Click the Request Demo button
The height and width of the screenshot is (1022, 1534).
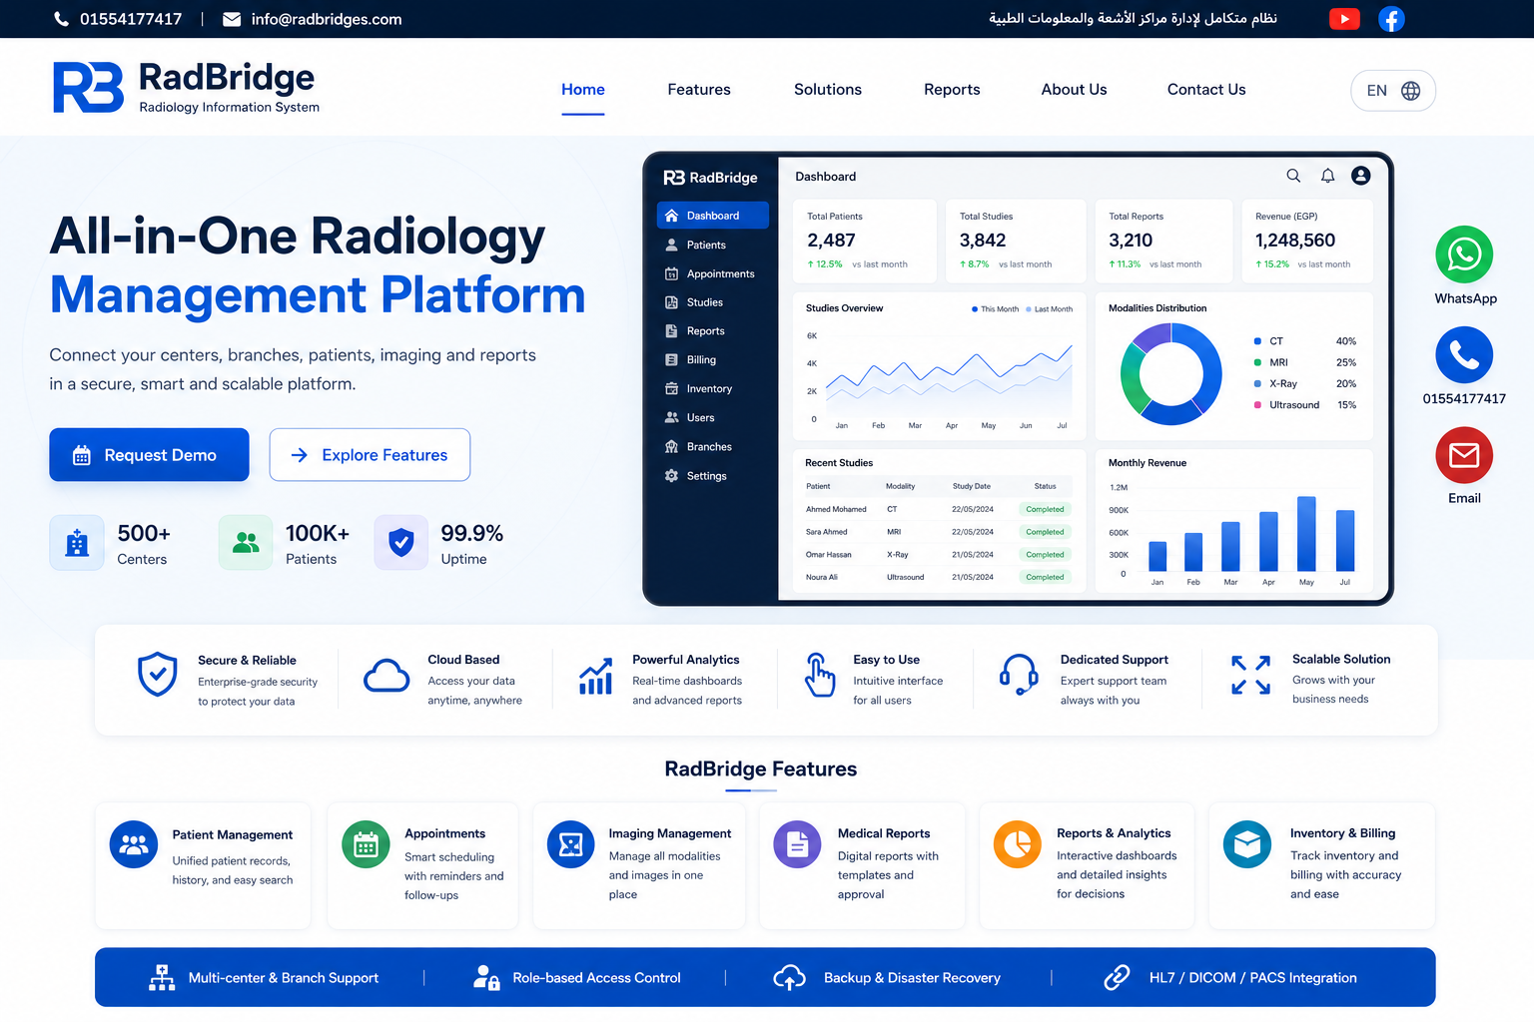click(149, 455)
